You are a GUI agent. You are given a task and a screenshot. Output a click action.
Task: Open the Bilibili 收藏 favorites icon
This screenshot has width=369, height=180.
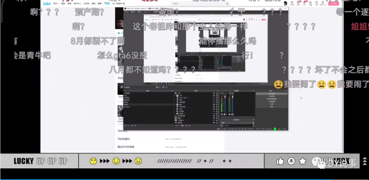coord(310,3)
